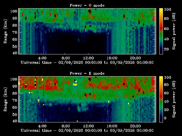Select the '100' value on E mode colorbar

[x=167, y=77]
